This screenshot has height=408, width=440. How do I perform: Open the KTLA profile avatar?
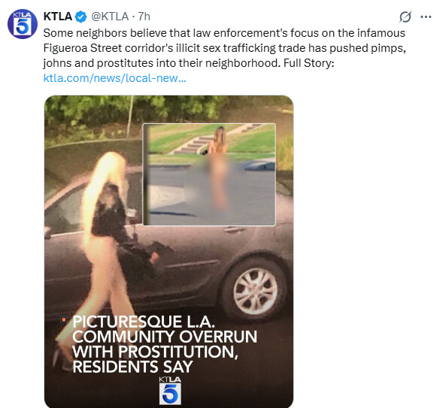tap(23, 24)
